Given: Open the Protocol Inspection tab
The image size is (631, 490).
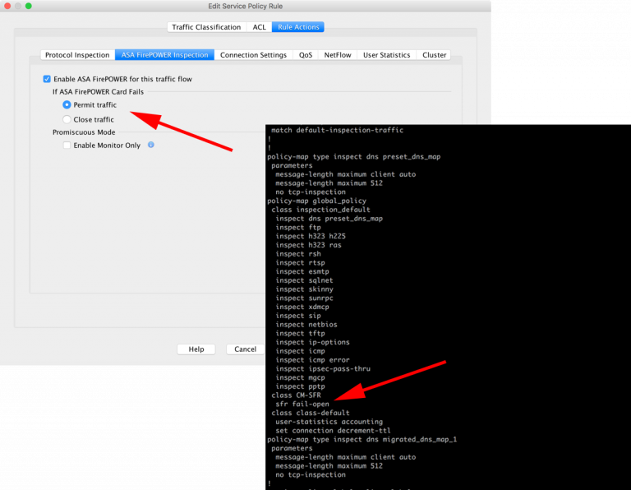Looking at the screenshot, I should pos(78,55).
